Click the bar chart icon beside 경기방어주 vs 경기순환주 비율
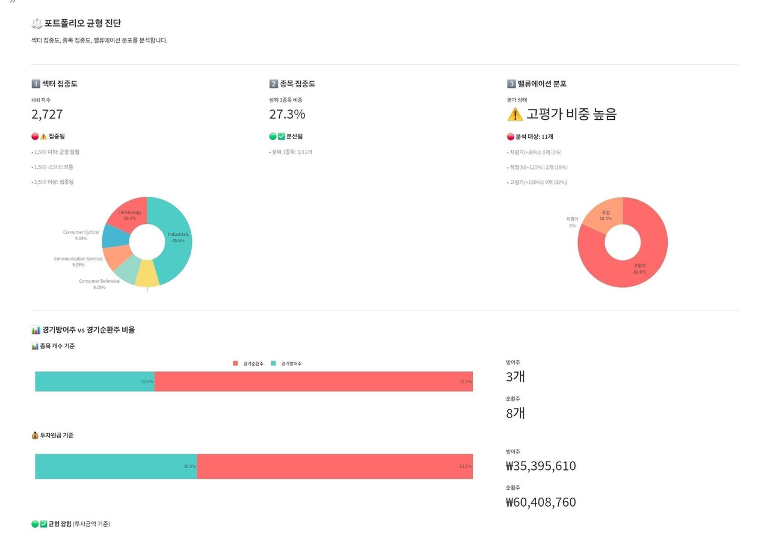Image resolution: width=770 pixels, height=538 pixels. [x=35, y=330]
